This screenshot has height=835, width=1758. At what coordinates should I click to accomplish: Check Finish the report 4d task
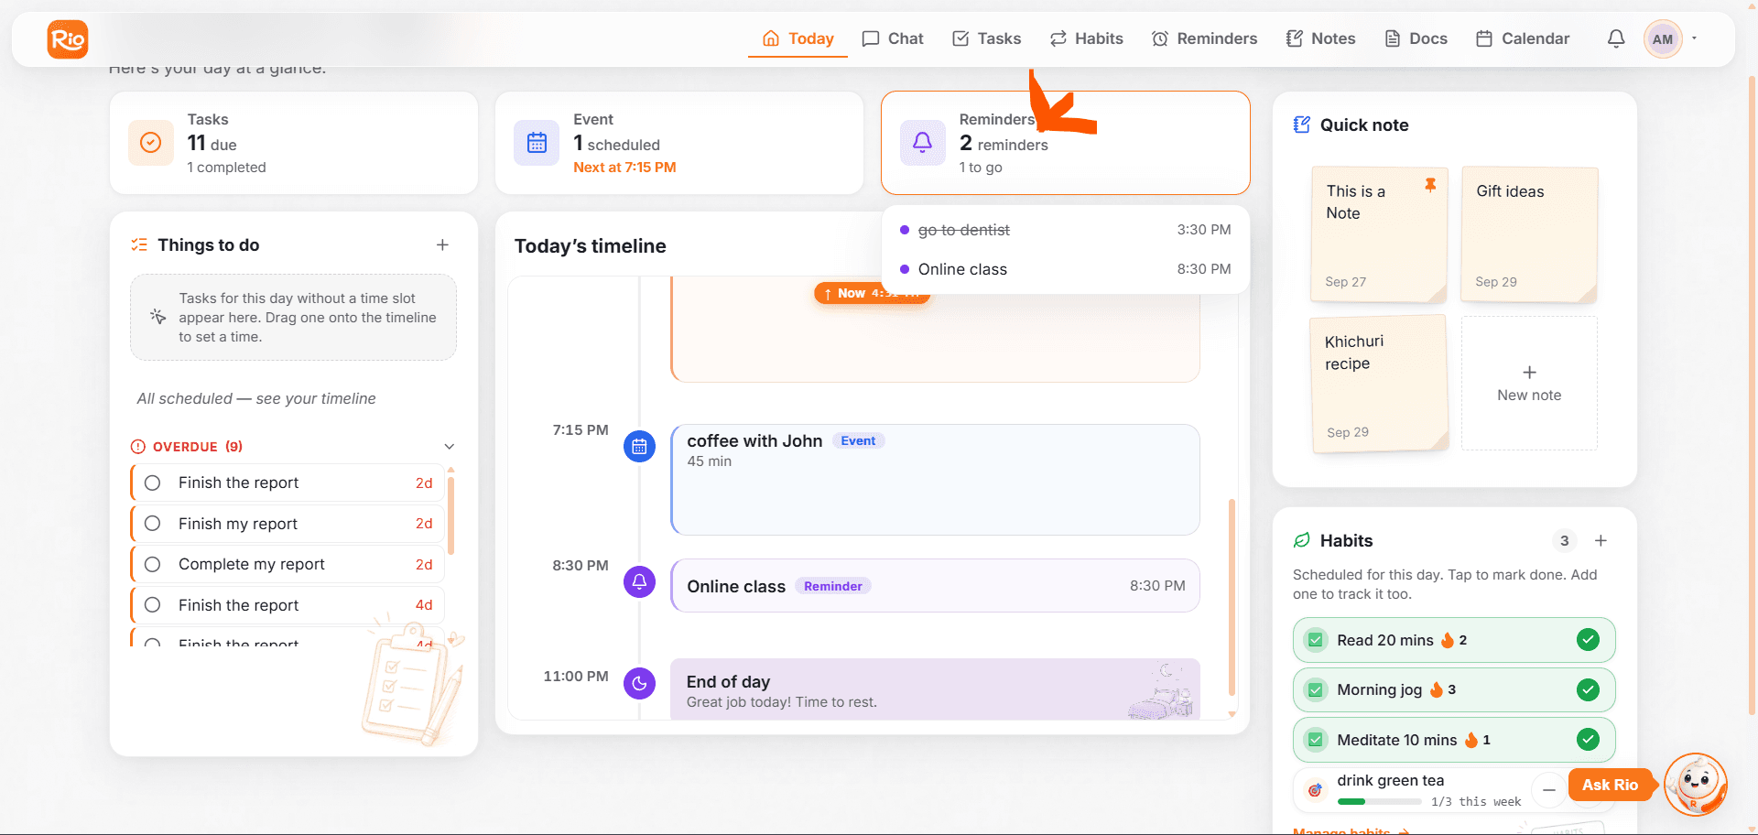153,605
